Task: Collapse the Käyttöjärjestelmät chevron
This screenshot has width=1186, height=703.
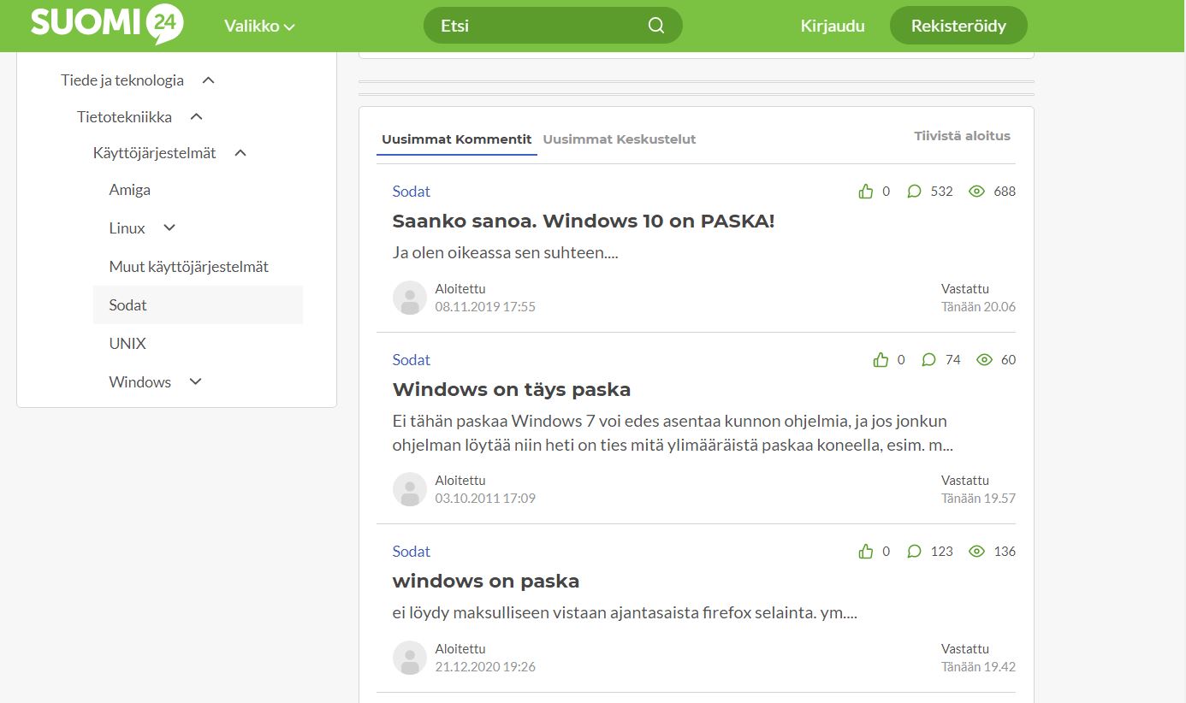Action: click(240, 153)
